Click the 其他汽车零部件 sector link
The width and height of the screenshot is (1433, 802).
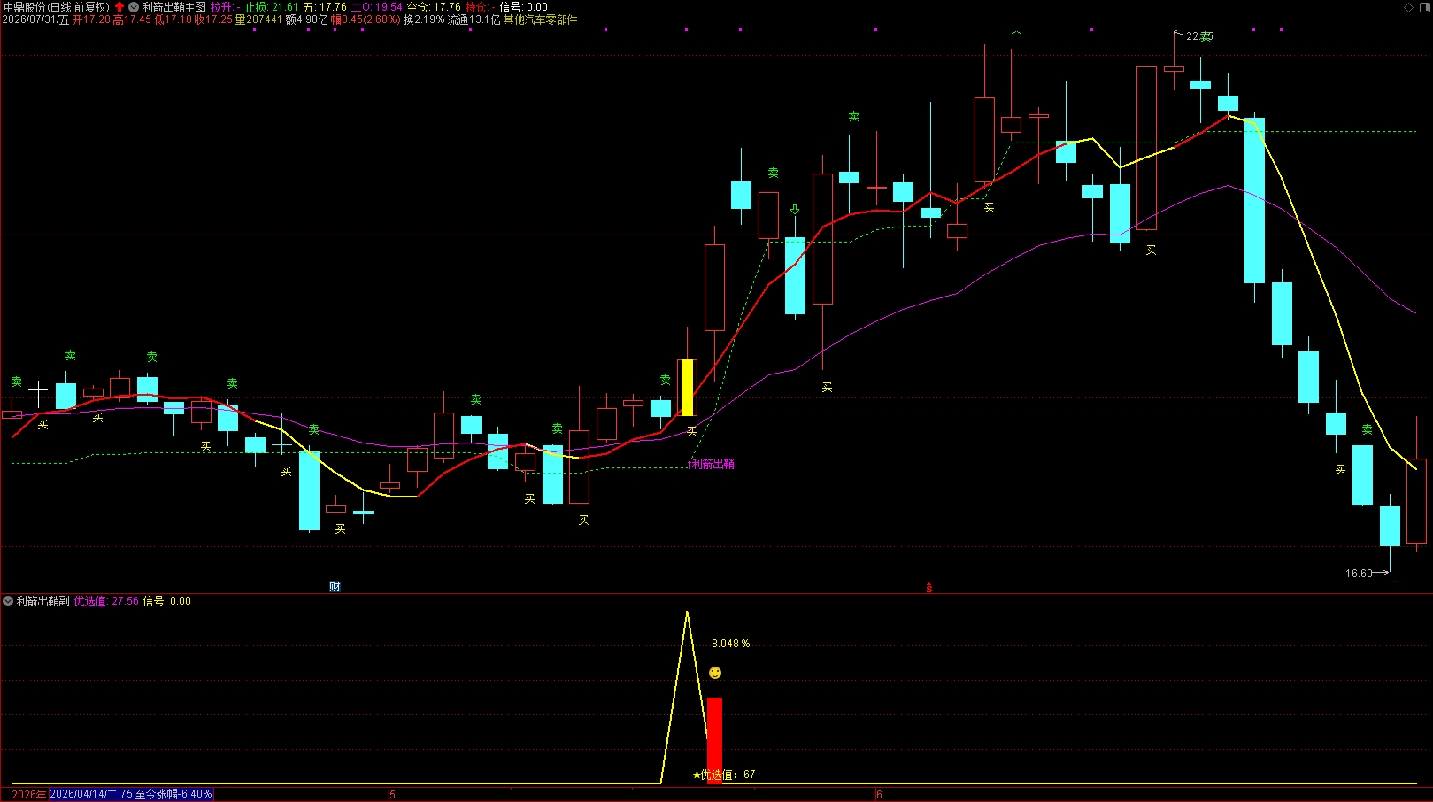tap(540, 19)
